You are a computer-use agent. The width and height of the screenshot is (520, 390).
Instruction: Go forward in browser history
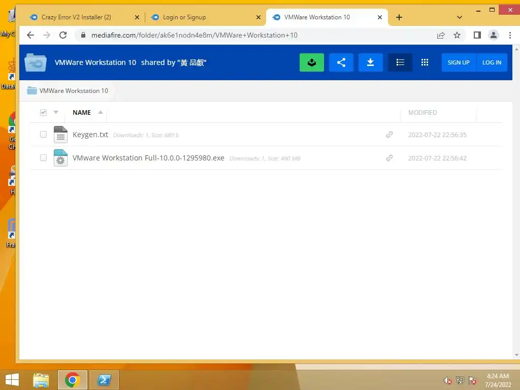(47, 35)
